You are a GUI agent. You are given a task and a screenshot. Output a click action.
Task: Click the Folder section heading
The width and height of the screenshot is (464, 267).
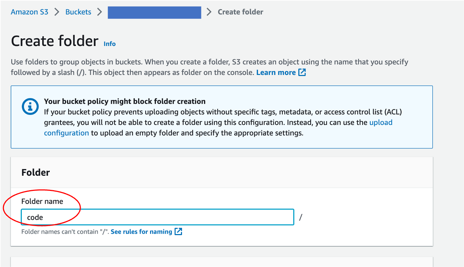click(x=36, y=172)
